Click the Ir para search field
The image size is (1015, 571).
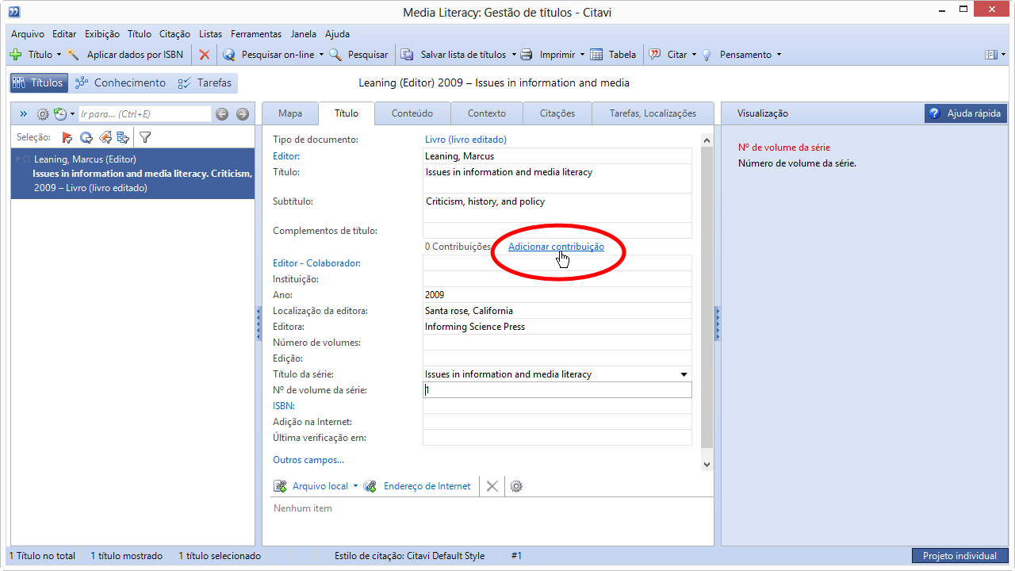[144, 114]
